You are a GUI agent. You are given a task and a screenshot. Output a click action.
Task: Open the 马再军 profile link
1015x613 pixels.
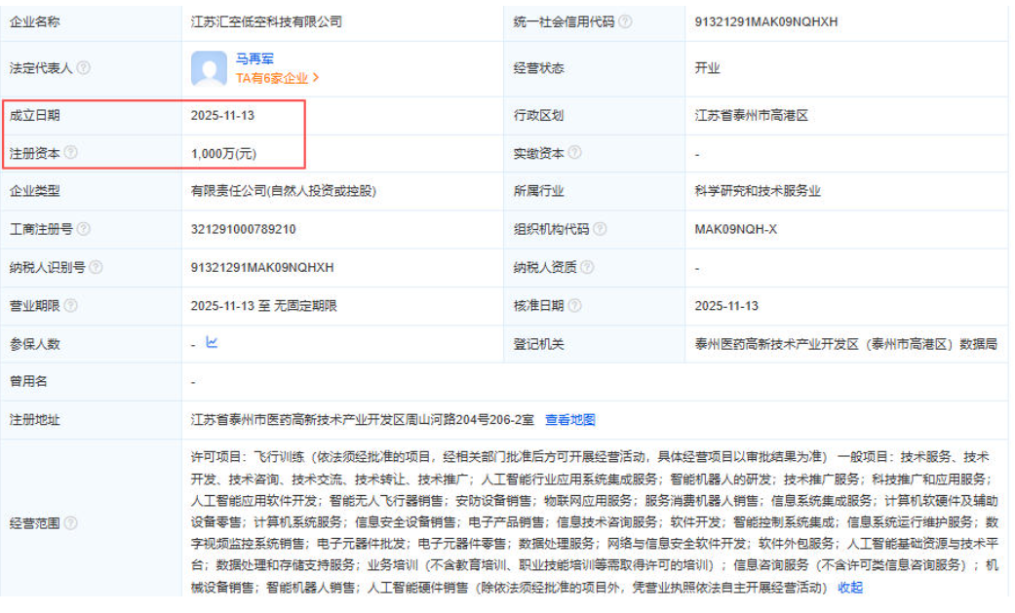tap(254, 59)
